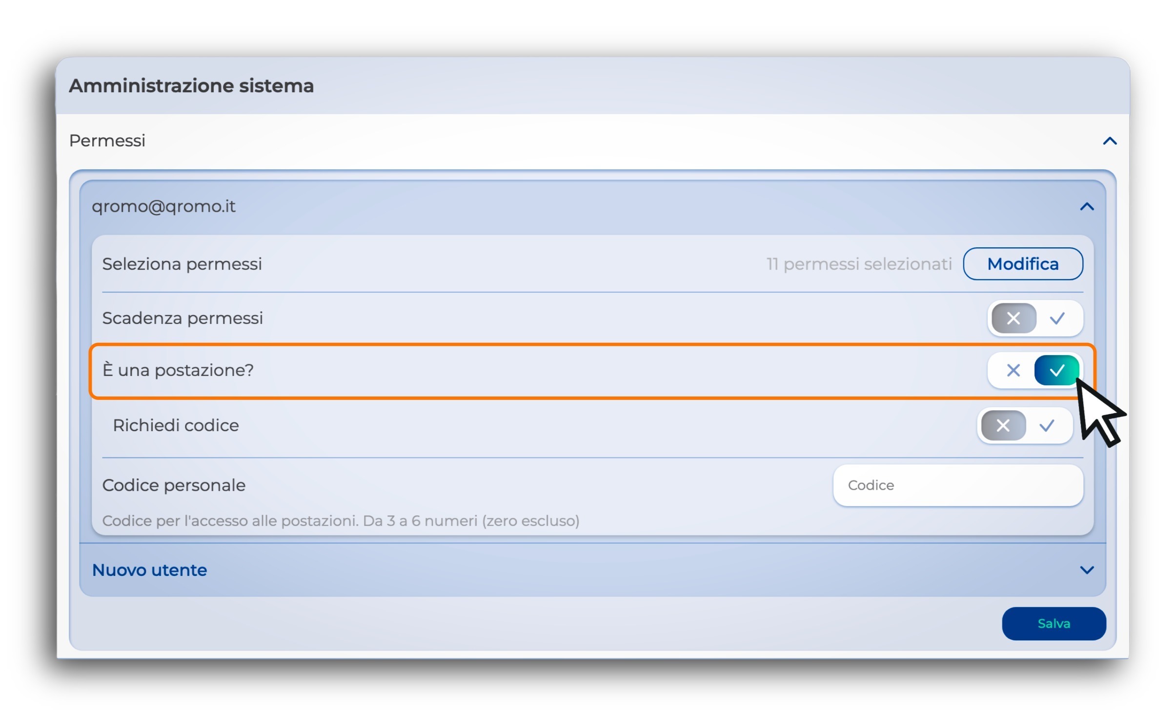Click the checkmark icon in Scadenza permessi toggle
The width and height of the screenshot is (1176, 714).
coord(1057,318)
